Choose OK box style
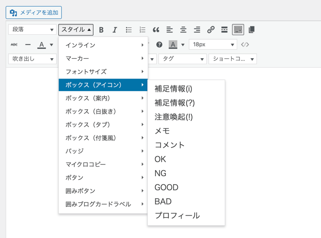Screen dimensions: 321x238 186,159
